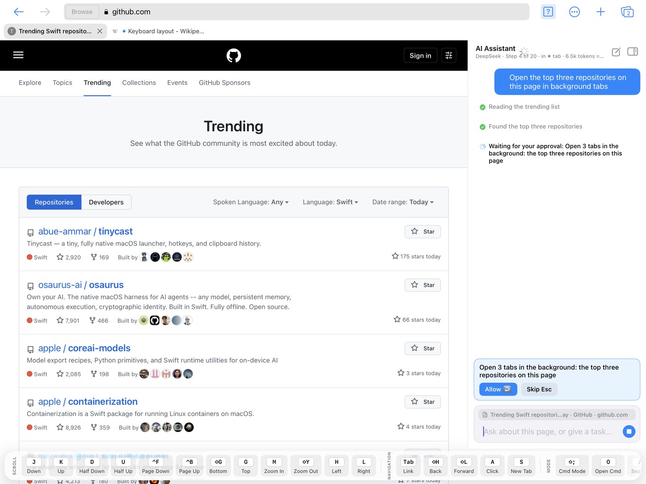The height and width of the screenshot is (484, 646).
Task: Click fork count 466 for osaurus
Action: [99, 320]
